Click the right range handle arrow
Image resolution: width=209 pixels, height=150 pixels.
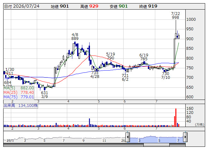pos(185,137)
